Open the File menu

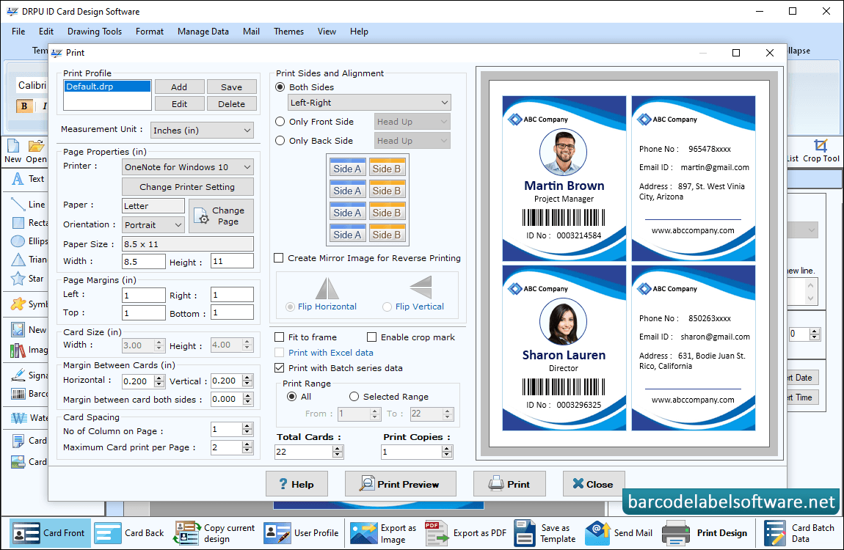coord(18,32)
